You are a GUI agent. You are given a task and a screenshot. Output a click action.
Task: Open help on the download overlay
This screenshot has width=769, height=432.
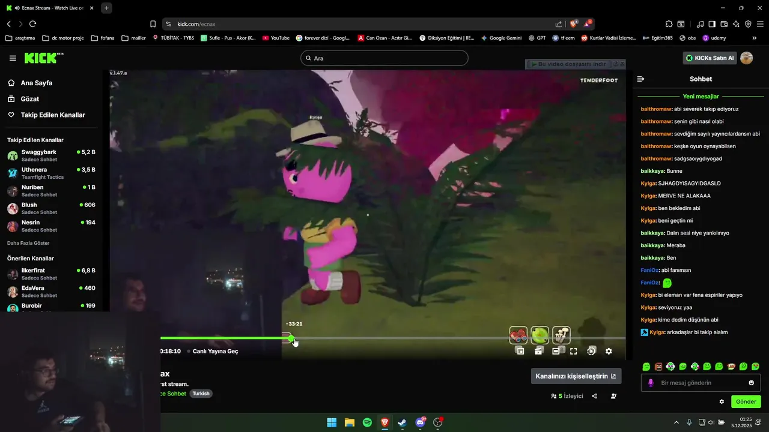coord(615,64)
